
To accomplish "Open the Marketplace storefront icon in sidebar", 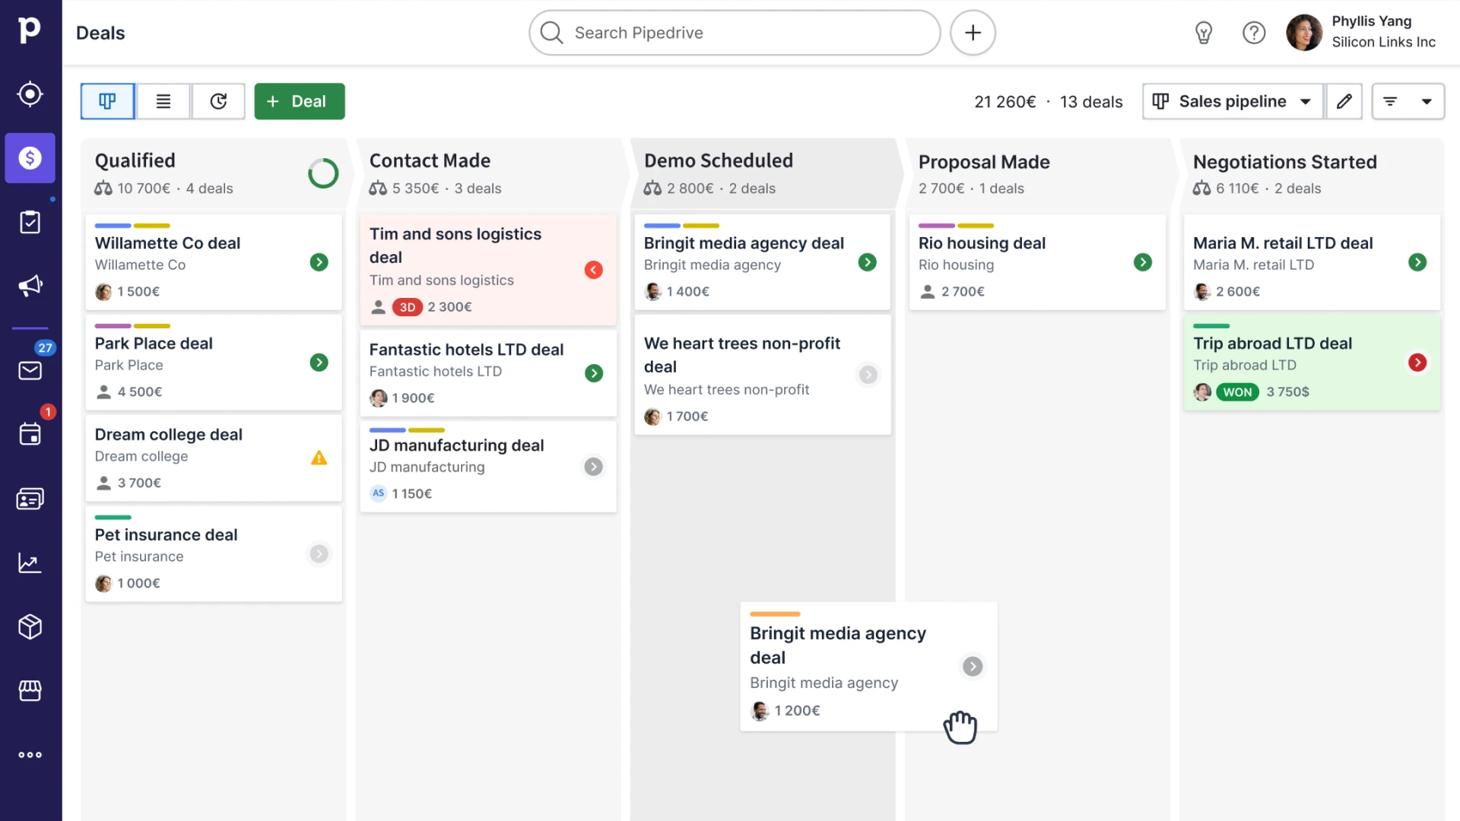I will 30,690.
